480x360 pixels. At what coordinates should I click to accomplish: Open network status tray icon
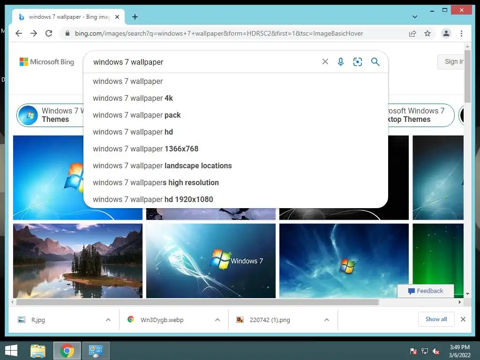tap(425, 351)
